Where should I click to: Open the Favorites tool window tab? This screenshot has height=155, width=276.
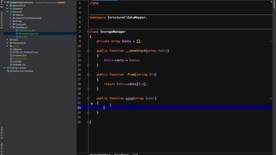(x=2, y=149)
